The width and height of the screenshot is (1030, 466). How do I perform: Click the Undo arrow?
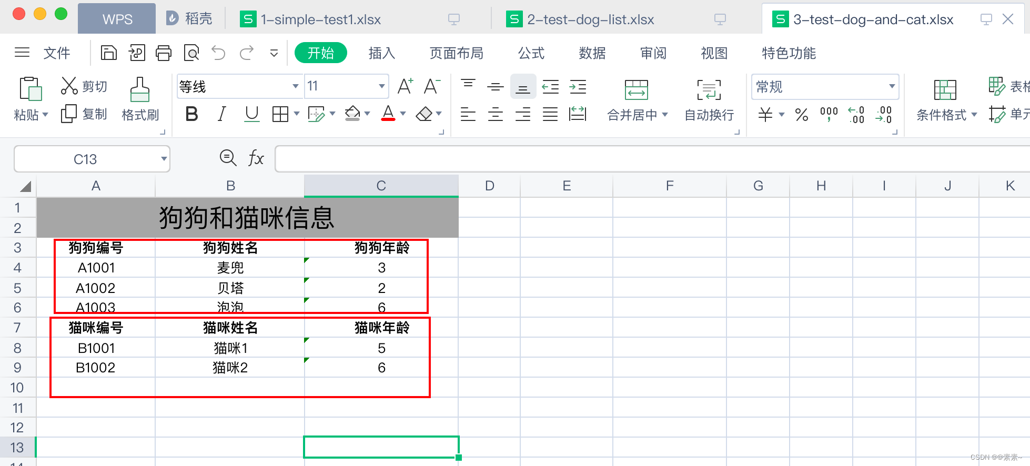click(x=218, y=53)
